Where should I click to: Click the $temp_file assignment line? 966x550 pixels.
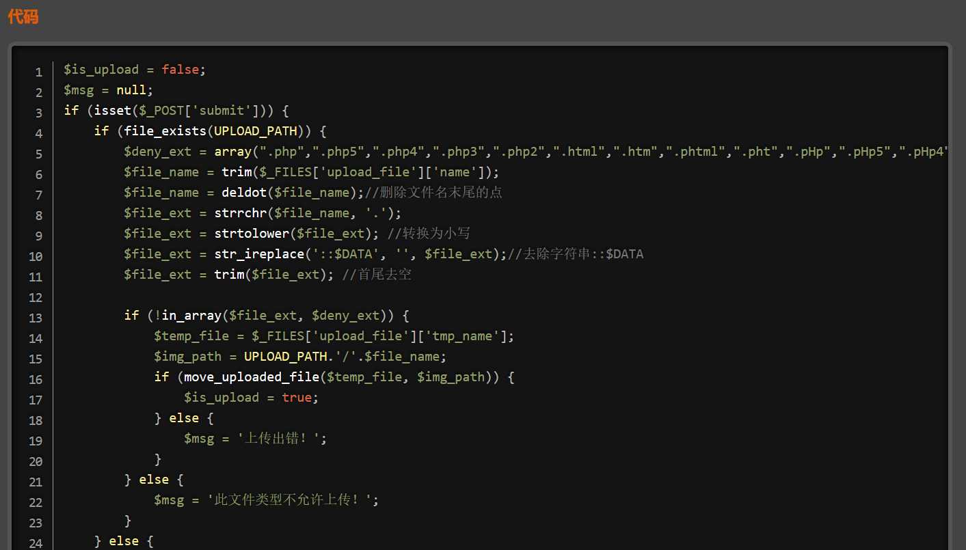pyautogui.click(x=334, y=336)
